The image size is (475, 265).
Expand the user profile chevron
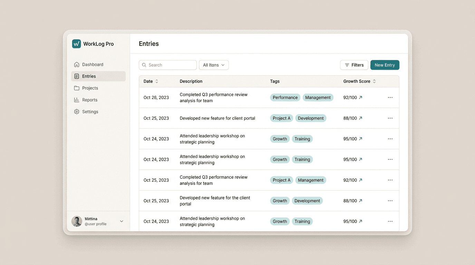point(122,221)
